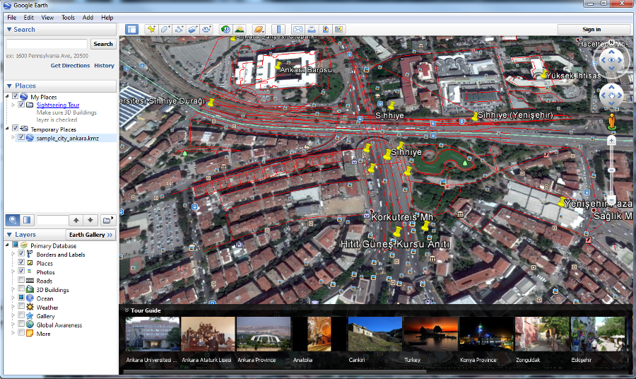Open the Tools menu
The width and height of the screenshot is (636, 379).
click(68, 17)
